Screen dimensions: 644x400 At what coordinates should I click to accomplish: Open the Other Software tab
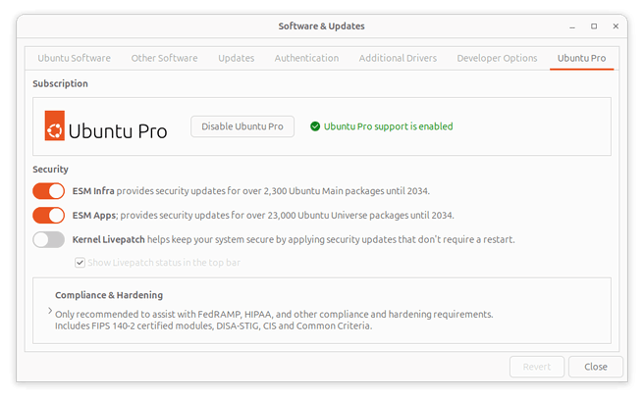(x=164, y=58)
